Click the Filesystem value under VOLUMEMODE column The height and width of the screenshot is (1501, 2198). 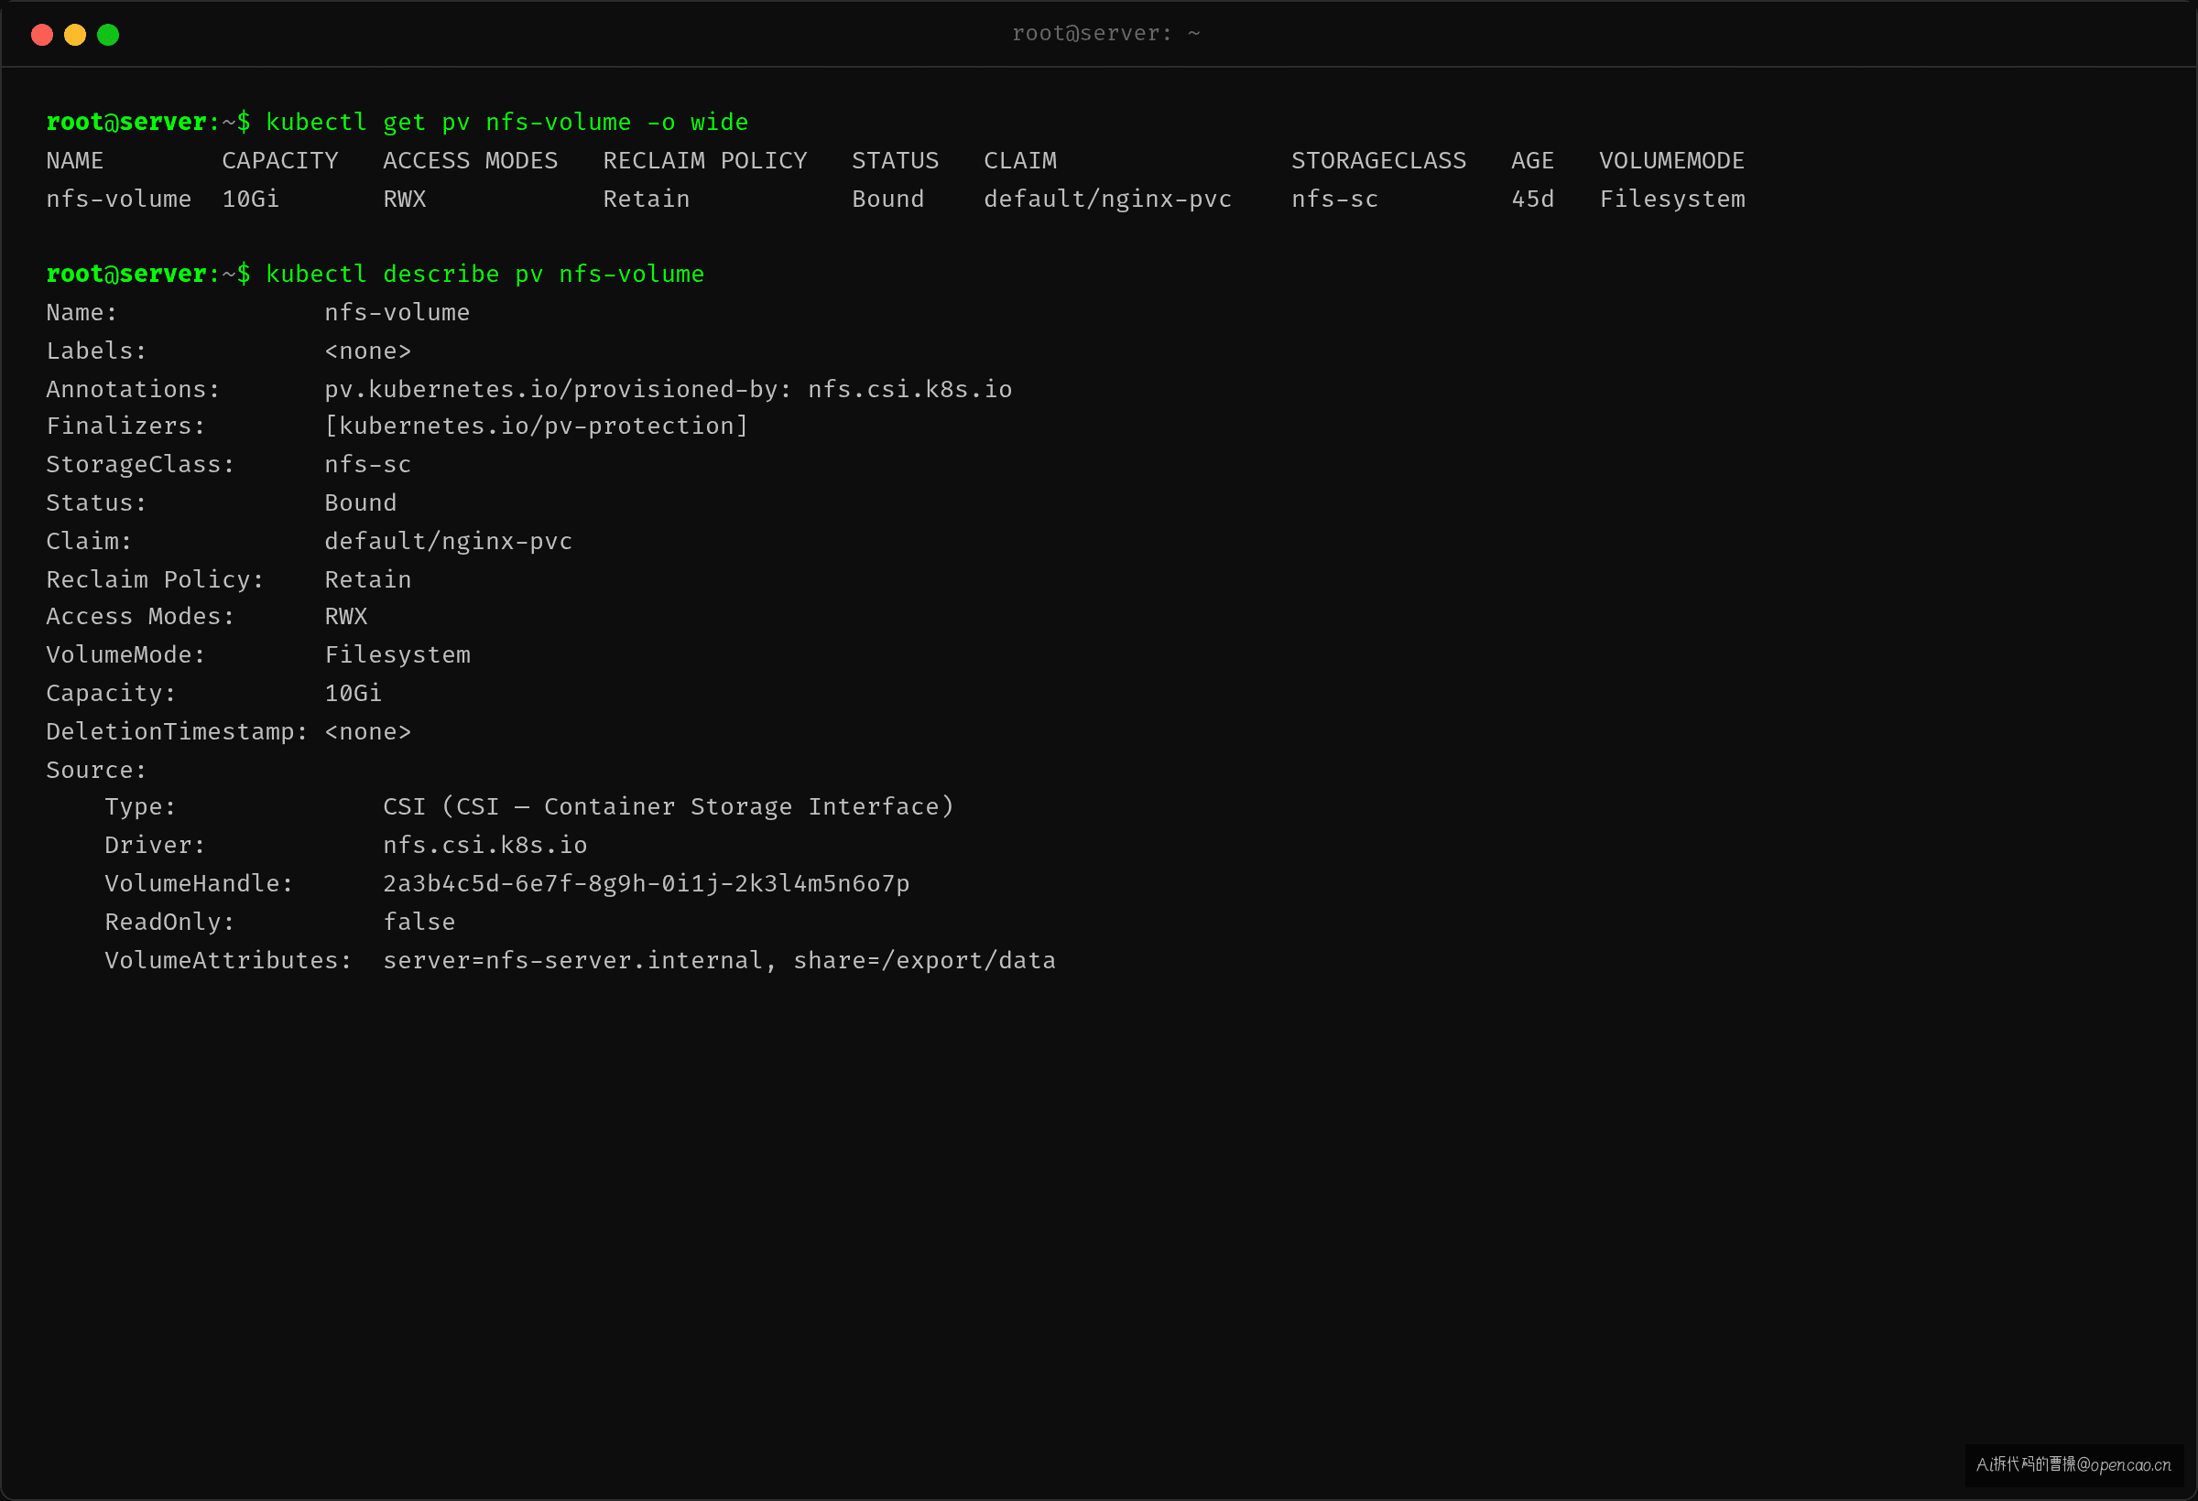click(1671, 199)
